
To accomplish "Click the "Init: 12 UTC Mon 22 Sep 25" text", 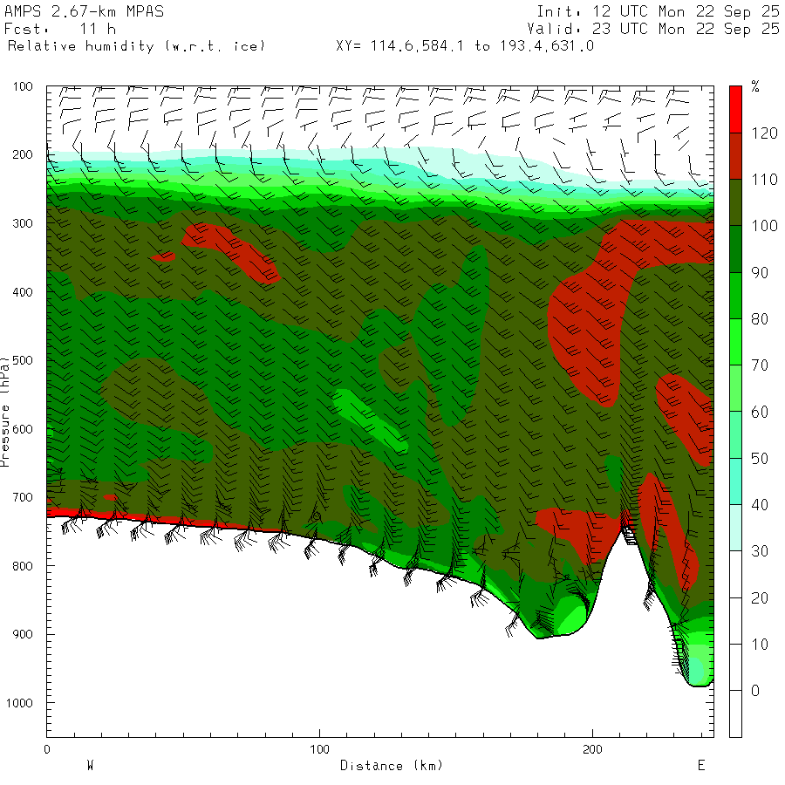I will [x=659, y=11].
